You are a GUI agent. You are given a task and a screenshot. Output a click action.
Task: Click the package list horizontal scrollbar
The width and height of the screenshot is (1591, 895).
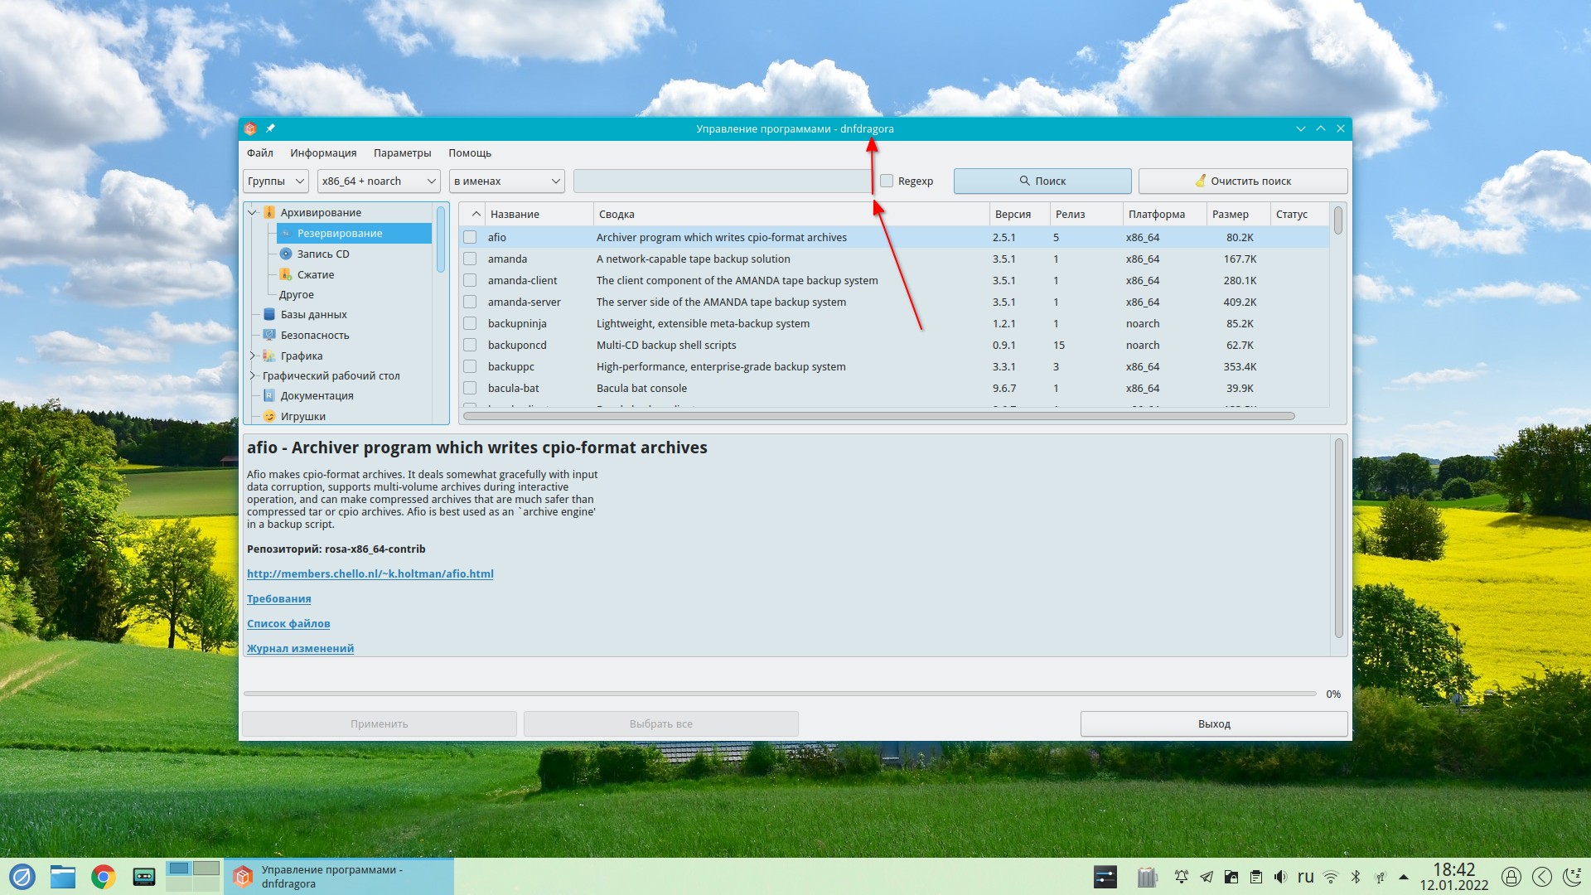[x=878, y=416]
